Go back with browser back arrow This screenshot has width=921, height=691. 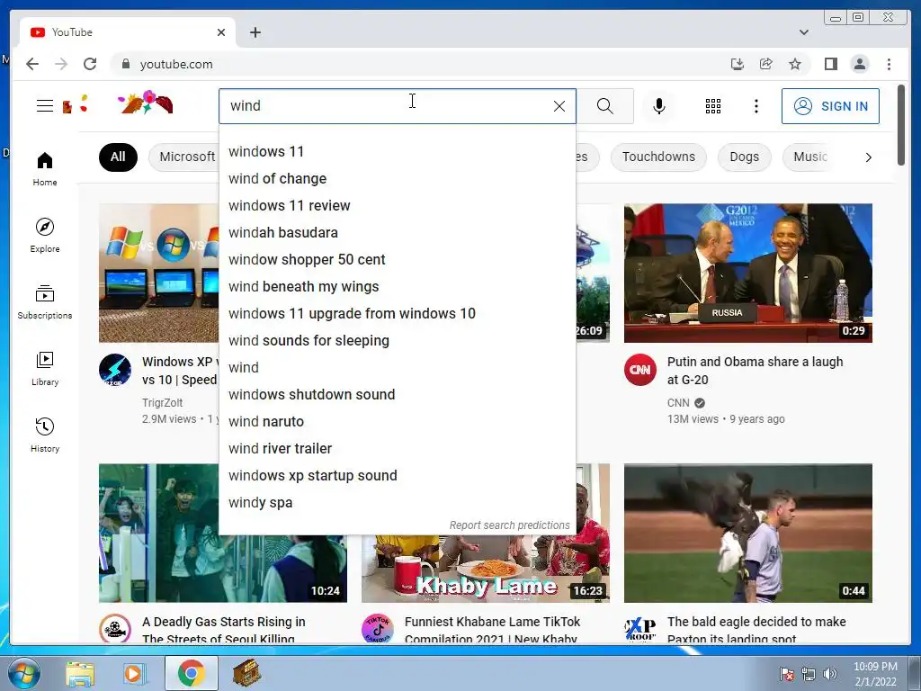click(32, 64)
